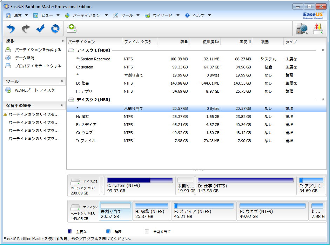This screenshot has height=245, width=330.
Task: Click the パーティションを作成する link
Action: (x=38, y=50)
